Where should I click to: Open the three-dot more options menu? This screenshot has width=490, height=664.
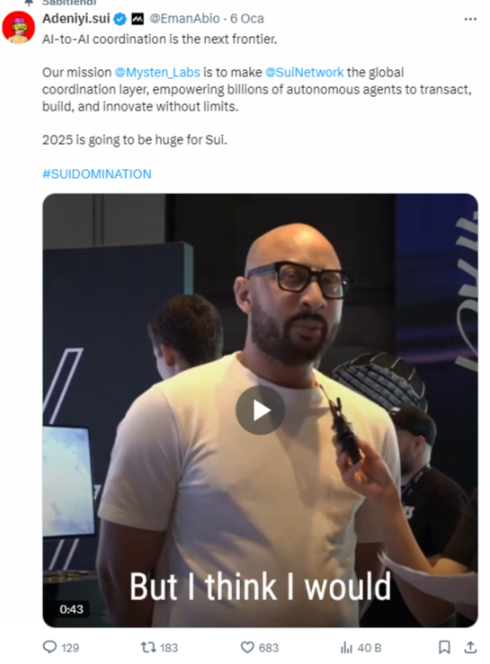(470, 19)
